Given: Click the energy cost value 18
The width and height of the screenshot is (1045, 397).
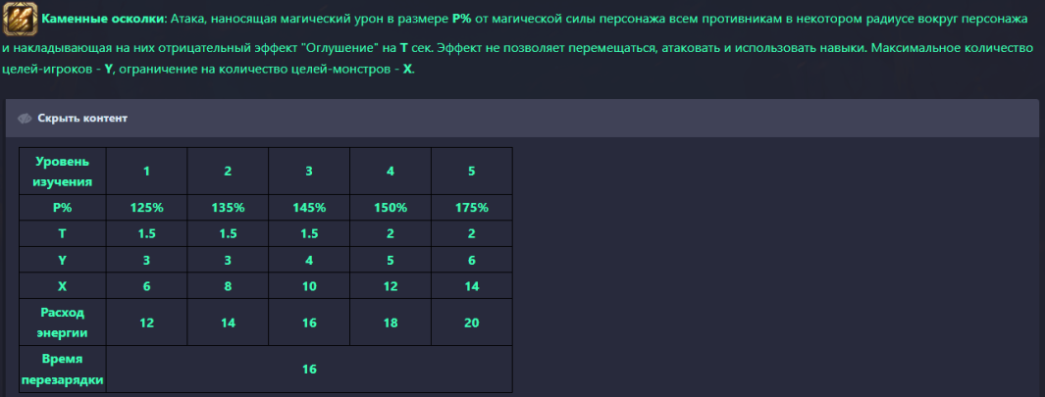Looking at the screenshot, I should click(391, 323).
